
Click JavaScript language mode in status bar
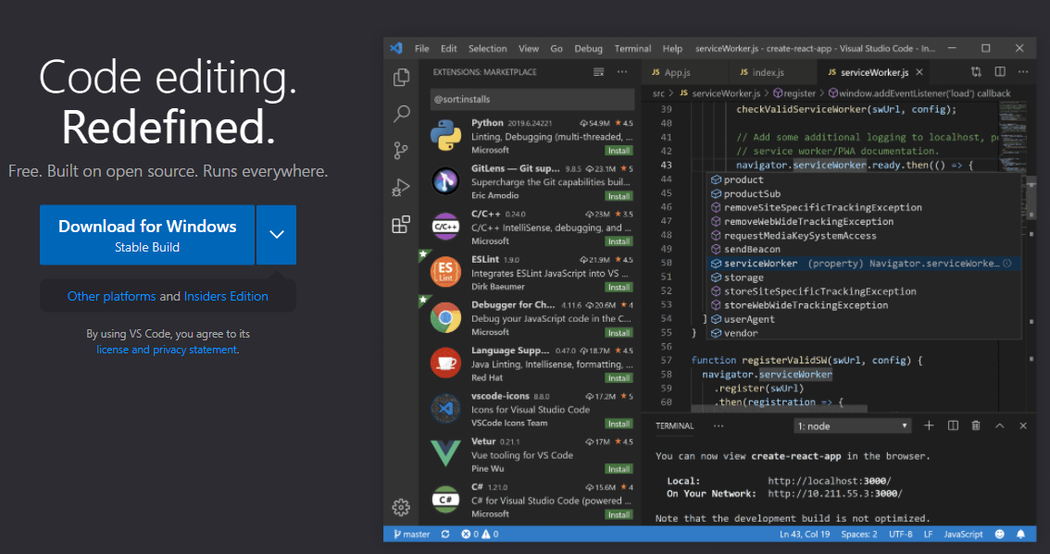pos(963,534)
